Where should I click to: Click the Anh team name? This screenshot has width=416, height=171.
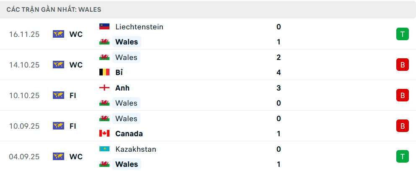(122, 88)
